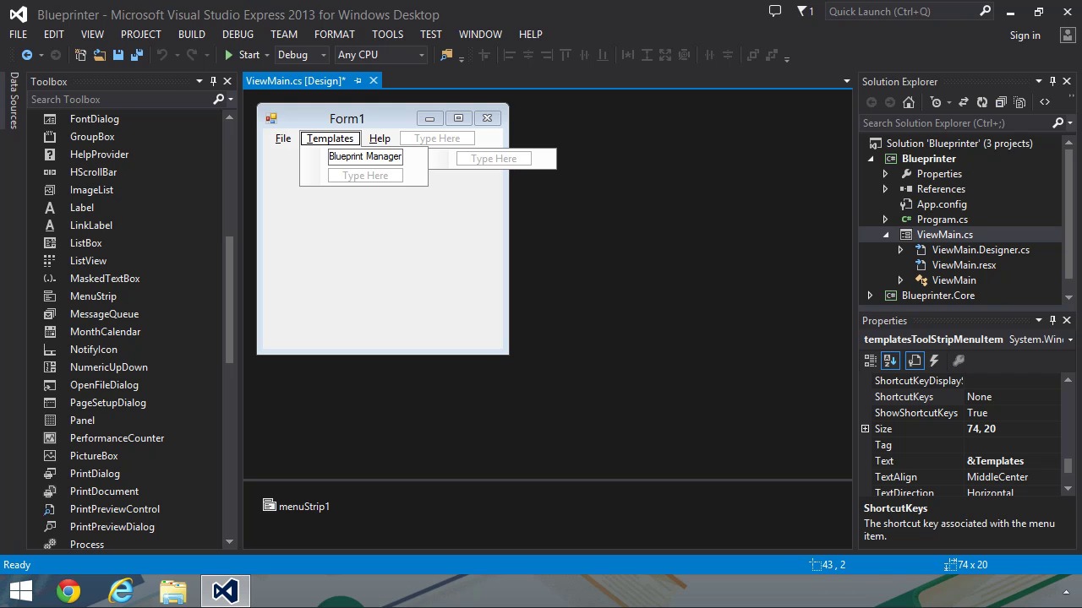Viewport: 1082px width, 608px height.
Task: Select ViewMain.Designer.cs in Solution Explorer
Action: pyautogui.click(x=981, y=250)
